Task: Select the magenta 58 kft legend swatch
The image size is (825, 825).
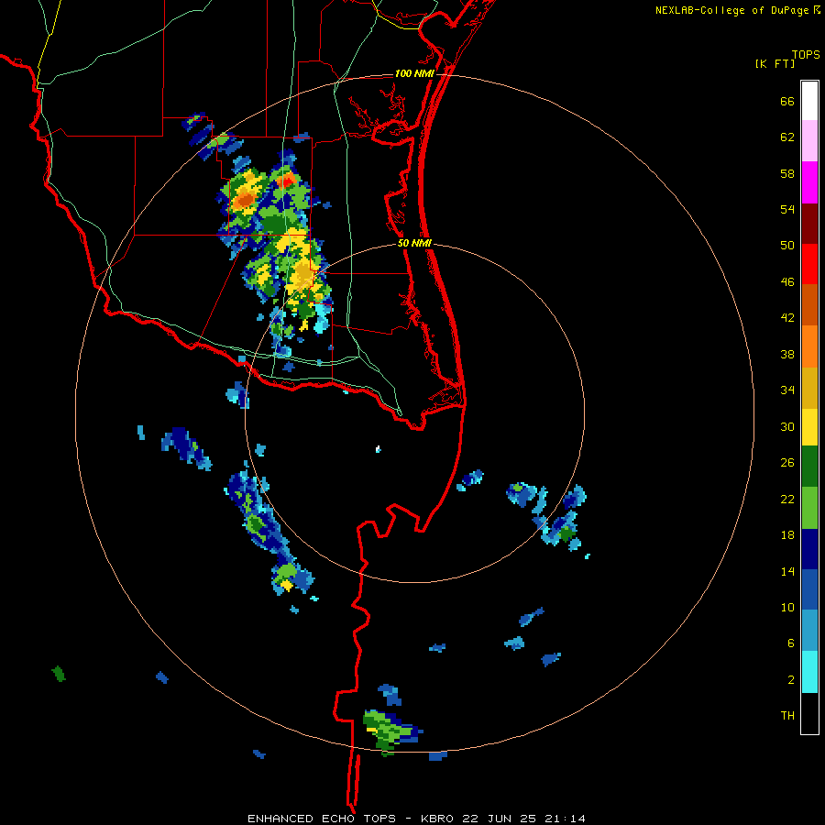Action: click(x=809, y=182)
